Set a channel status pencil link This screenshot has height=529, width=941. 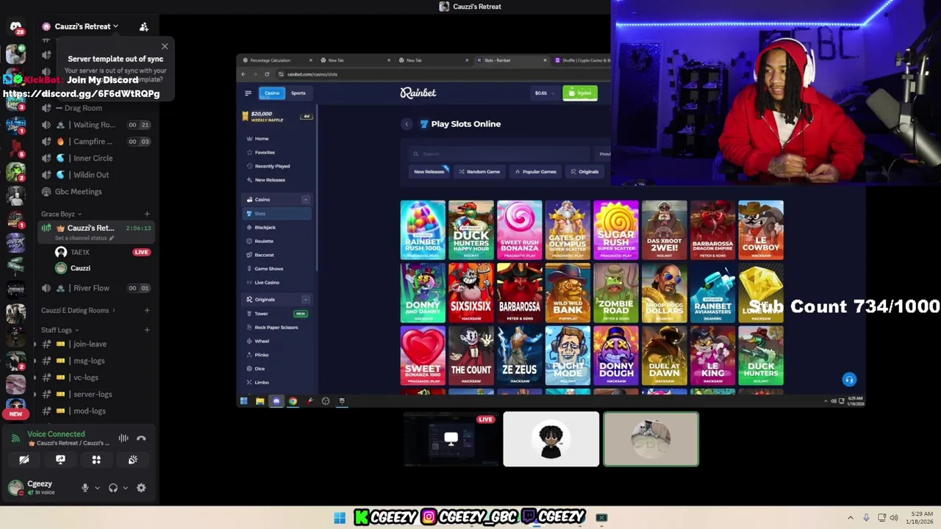[x=85, y=238]
